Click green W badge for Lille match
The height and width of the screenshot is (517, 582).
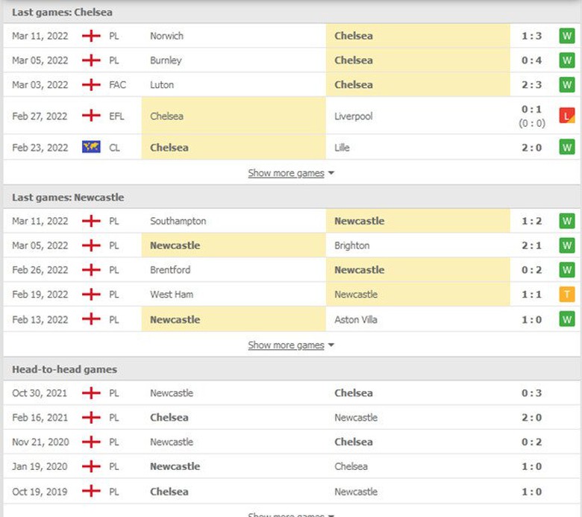tap(567, 147)
